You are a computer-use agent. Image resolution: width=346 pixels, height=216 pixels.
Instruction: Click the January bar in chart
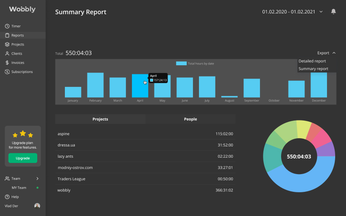point(73,92)
